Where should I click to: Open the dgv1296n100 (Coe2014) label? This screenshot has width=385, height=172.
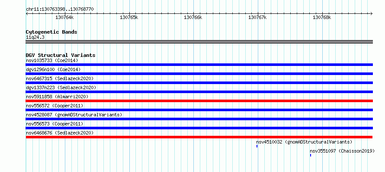53,69
